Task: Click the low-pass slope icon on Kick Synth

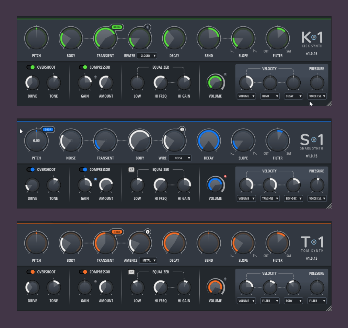Action: pos(254,51)
